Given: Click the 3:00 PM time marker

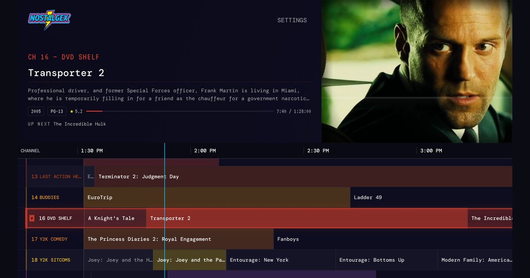Looking at the screenshot, I should coord(432,151).
